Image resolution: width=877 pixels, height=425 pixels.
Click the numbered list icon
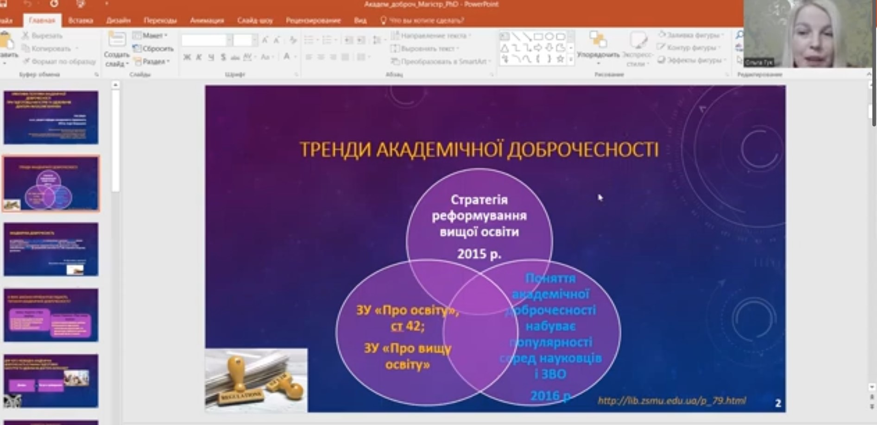coord(327,40)
